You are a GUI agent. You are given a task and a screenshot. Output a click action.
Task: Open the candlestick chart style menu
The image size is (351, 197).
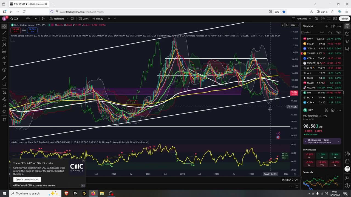43,19
